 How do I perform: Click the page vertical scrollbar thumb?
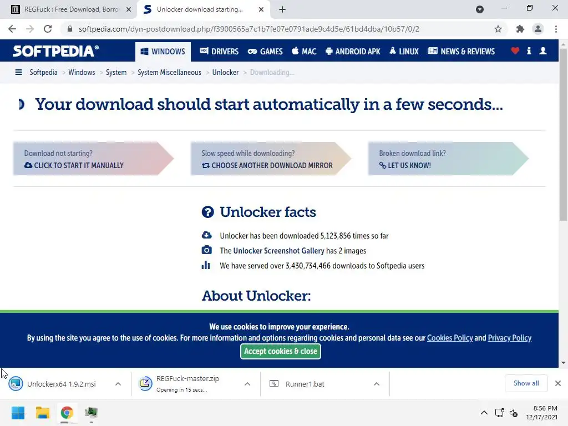click(563, 134)
